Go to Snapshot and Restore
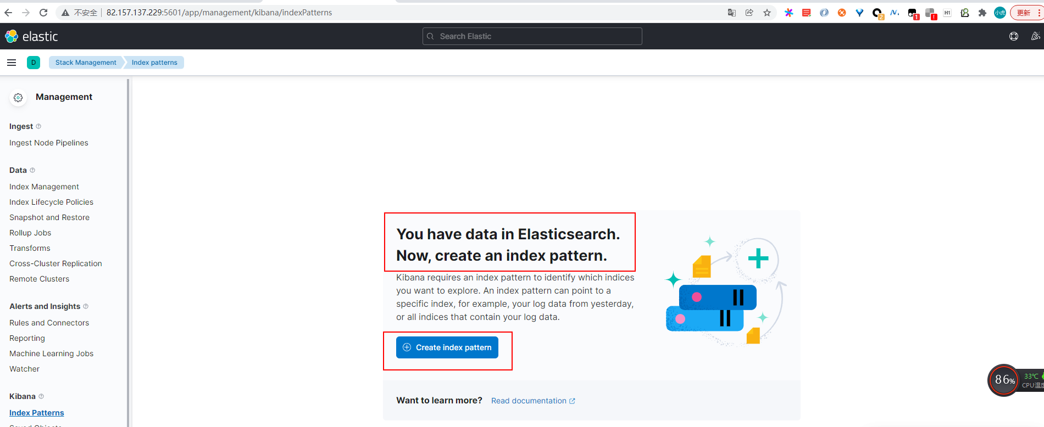Viewport: 1044px width, 427px height. pyautogui.click(x=49, y=217)
